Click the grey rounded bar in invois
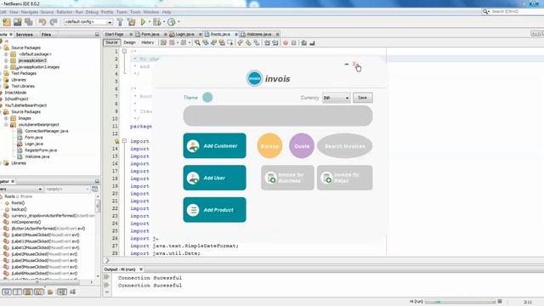The image size is (544, 306). point(278,116)
